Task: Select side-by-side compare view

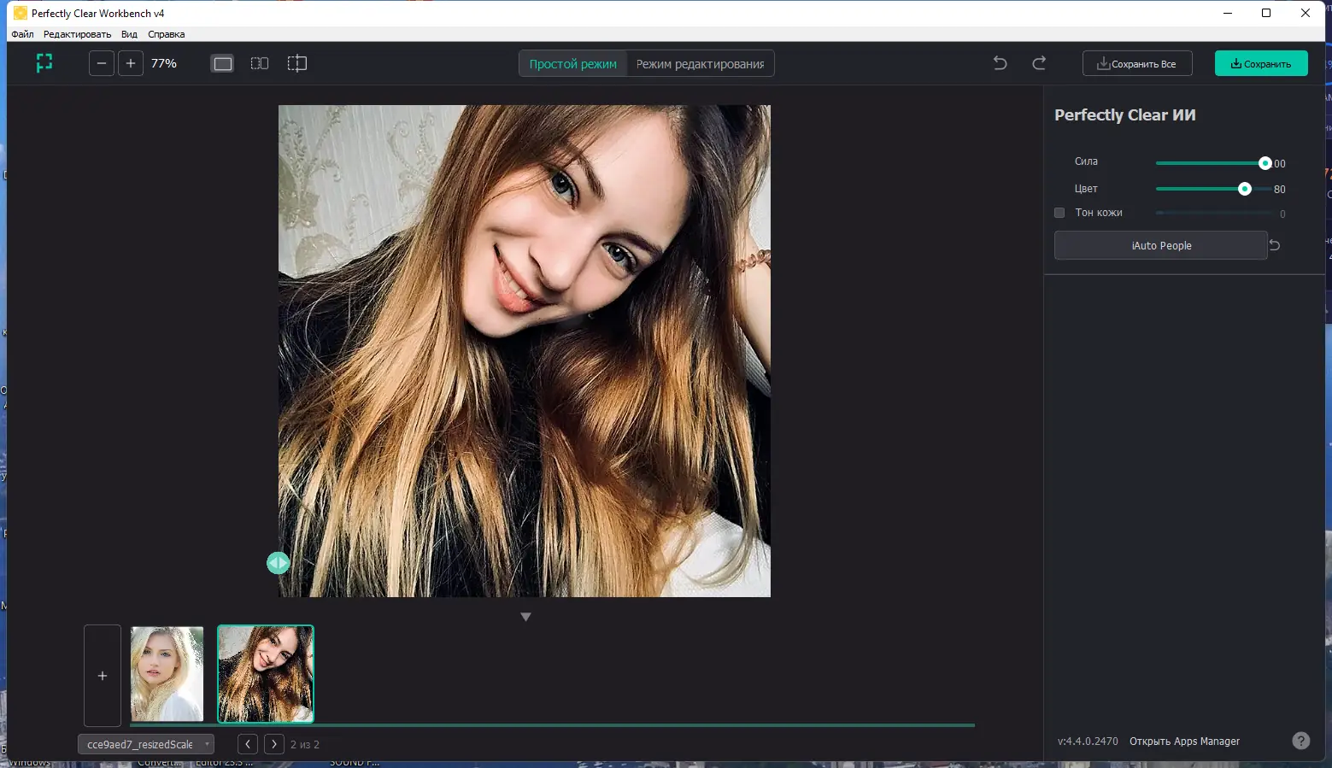Action: [x=260, y=63]
